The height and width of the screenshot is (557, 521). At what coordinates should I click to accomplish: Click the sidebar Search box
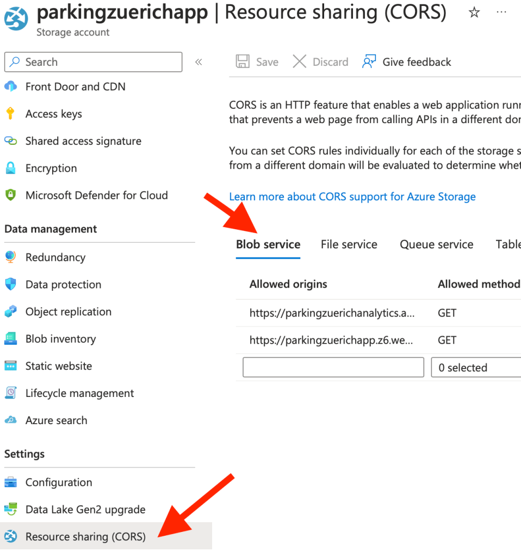coord(94,62)
